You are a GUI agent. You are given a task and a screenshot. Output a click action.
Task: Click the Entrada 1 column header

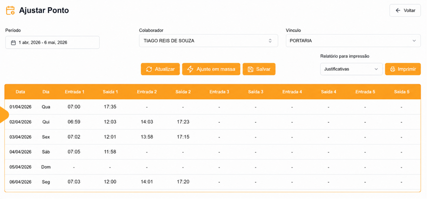coord(75,92)
